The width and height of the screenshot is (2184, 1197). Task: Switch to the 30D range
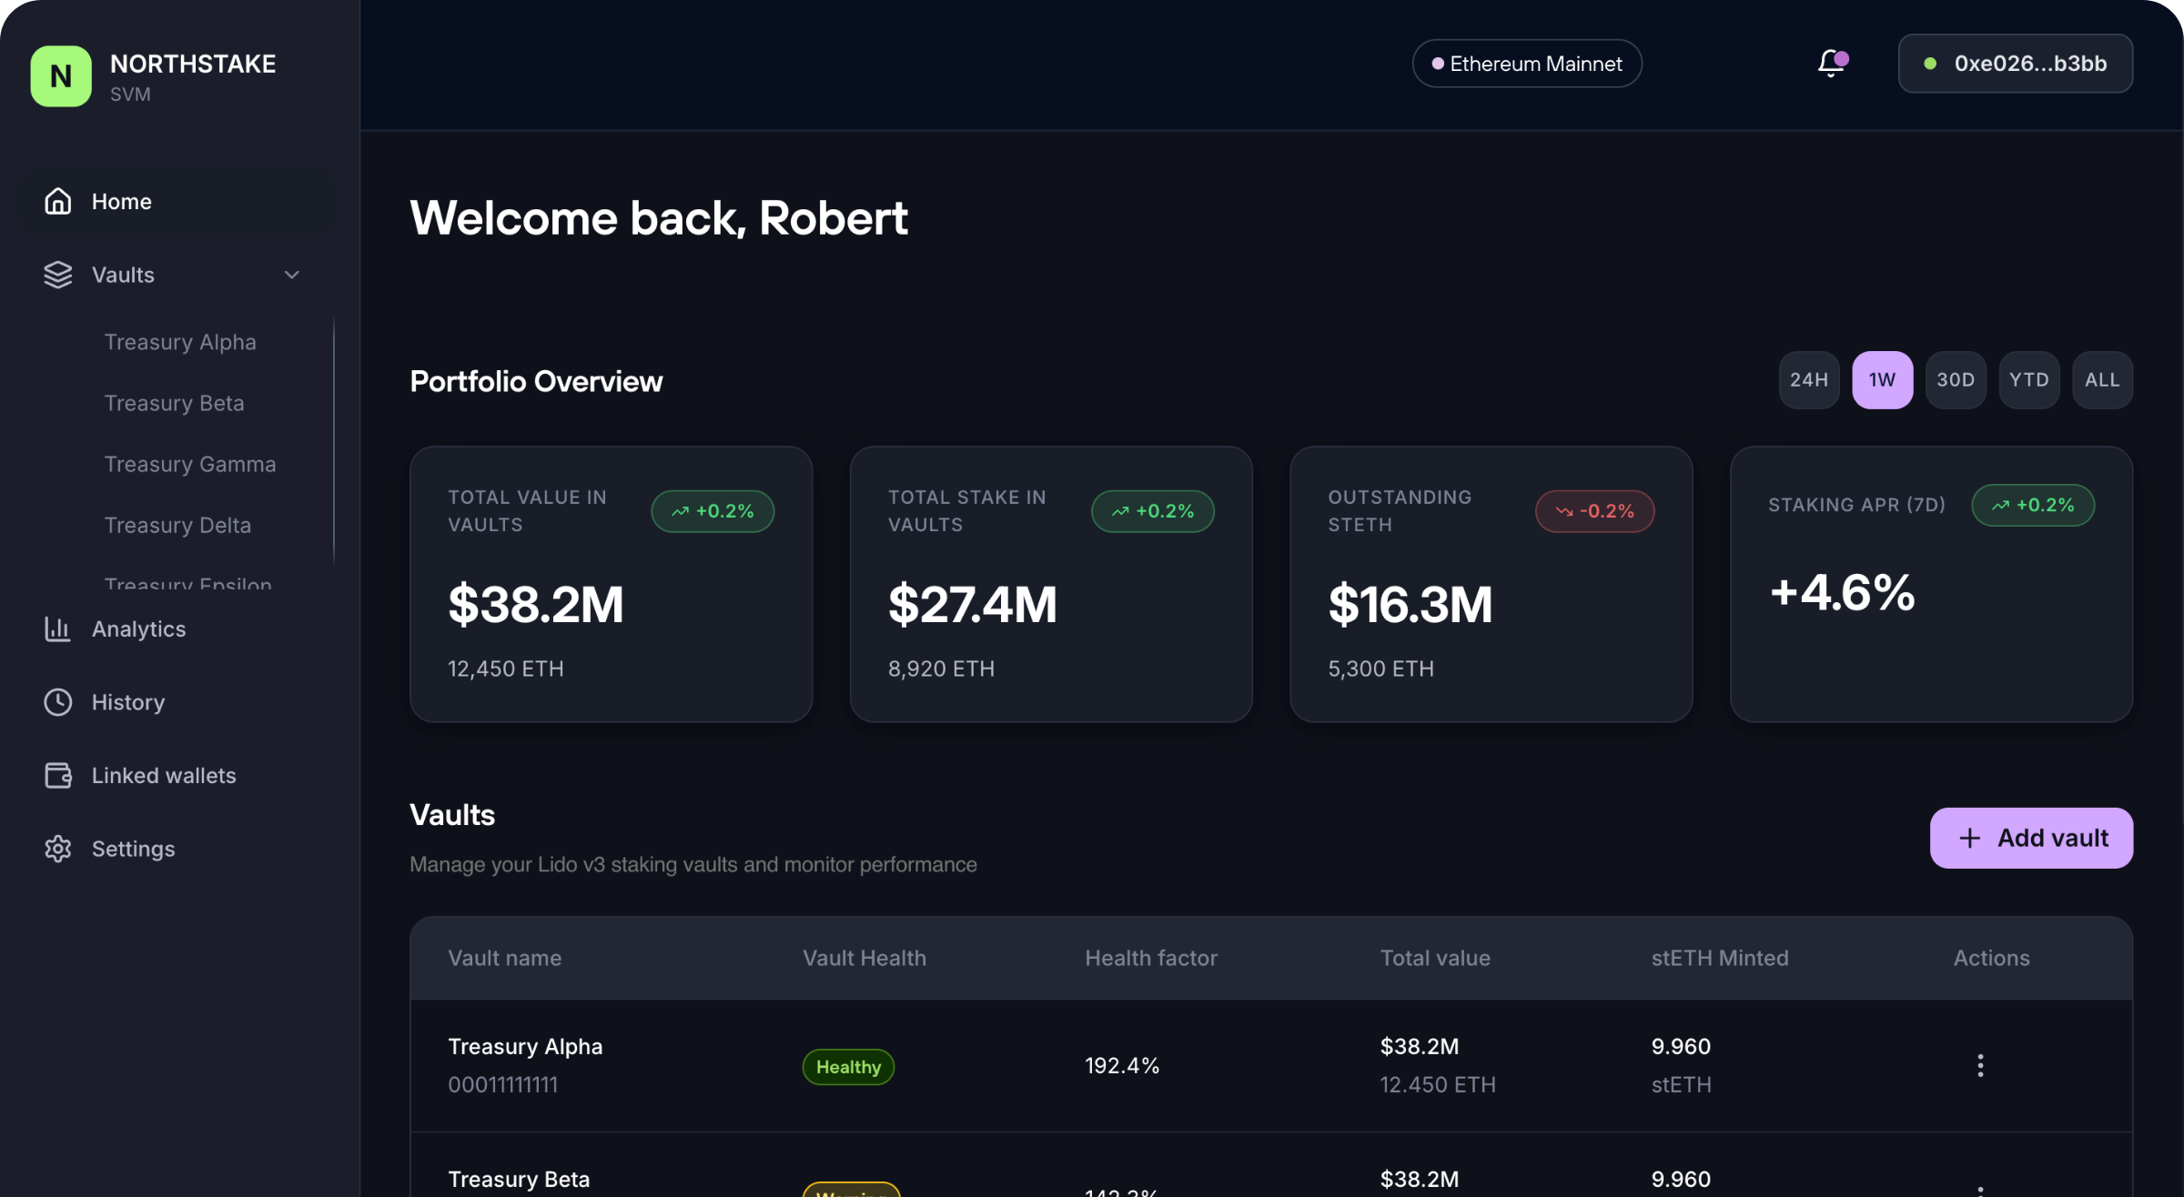1956,379
